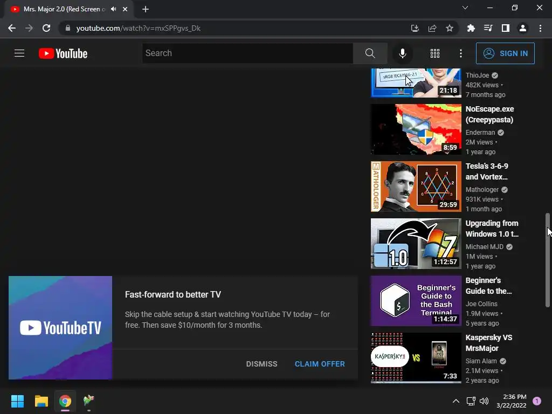Click Joe Collins channel name

coord(481,304)
